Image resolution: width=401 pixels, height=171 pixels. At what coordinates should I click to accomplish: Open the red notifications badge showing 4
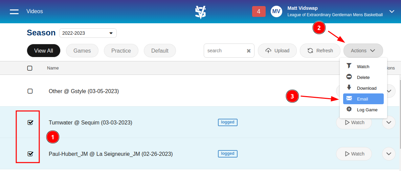[x=259, y=11]
